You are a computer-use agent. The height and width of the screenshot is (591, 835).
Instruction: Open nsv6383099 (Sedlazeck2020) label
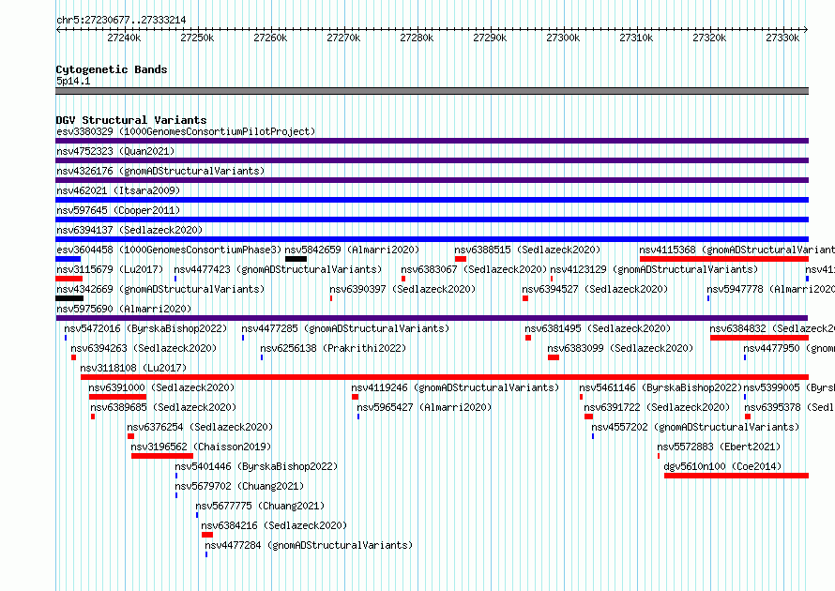[x=620, y=348]
